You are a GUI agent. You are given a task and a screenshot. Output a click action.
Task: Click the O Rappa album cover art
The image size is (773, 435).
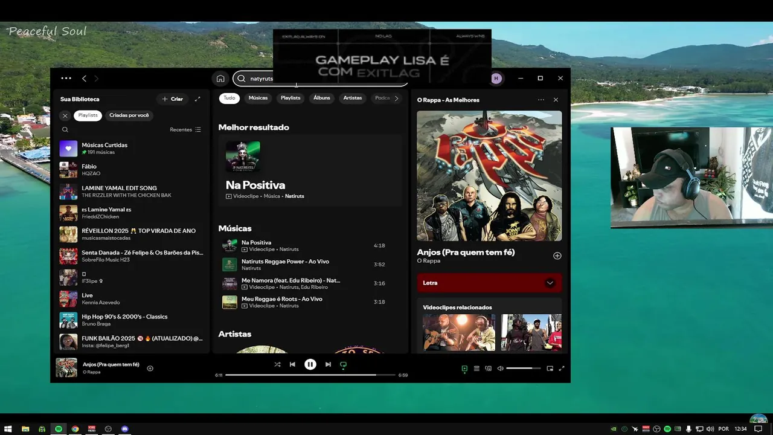tap(489, 176)
